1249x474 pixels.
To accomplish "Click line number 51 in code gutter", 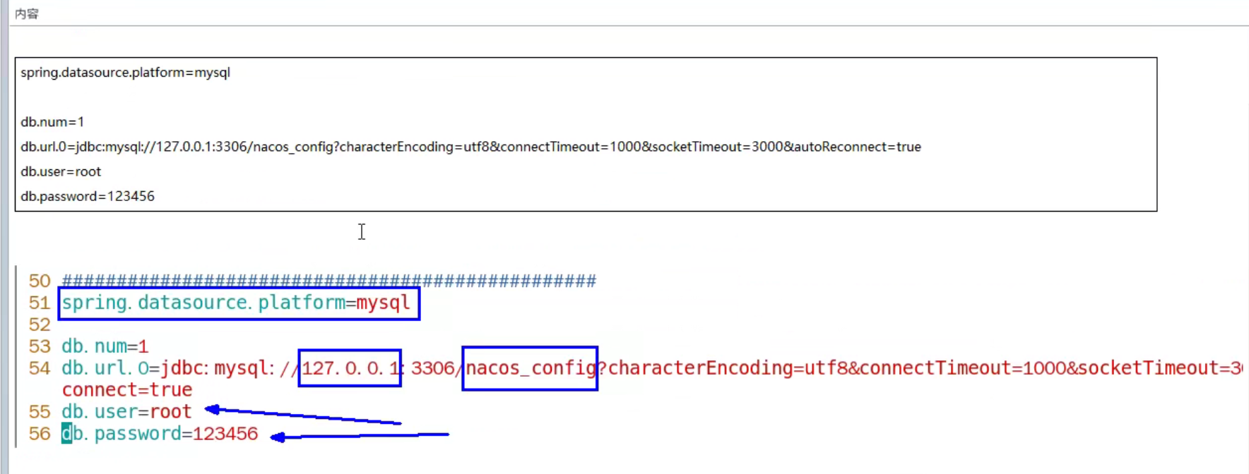I will (x=40, y=303).
